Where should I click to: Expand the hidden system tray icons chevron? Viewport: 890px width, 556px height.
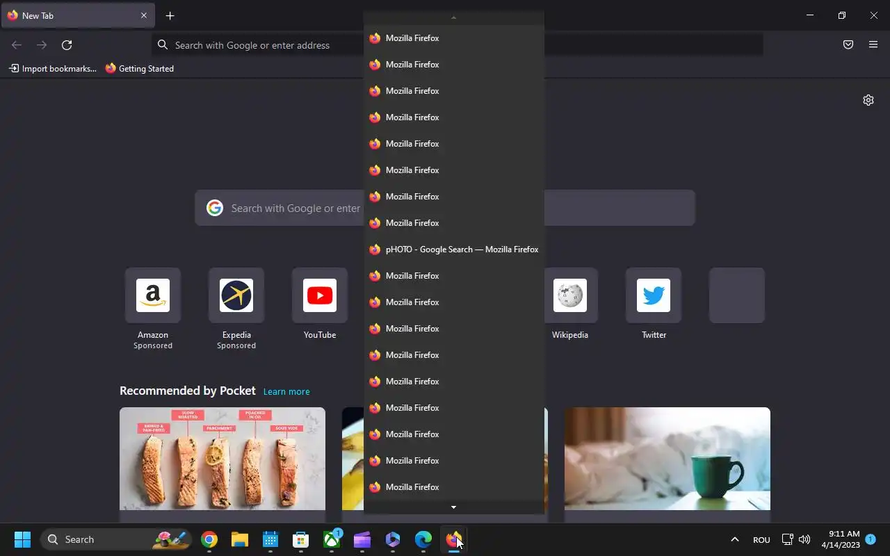point(734,539)
